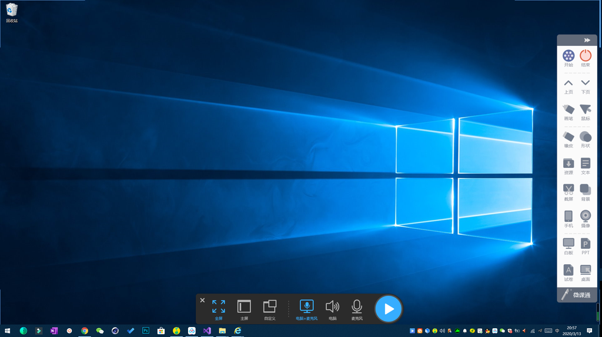Open File Explorer from the taskbar

(x=222, y=331)
